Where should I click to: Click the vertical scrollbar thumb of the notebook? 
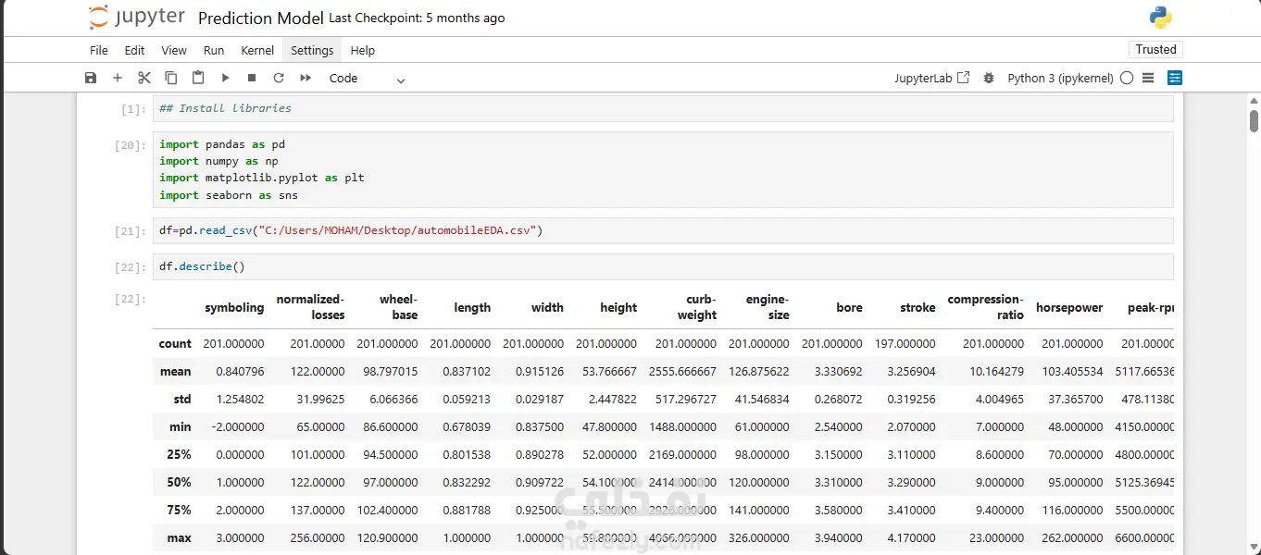[x=1254, y=121]
